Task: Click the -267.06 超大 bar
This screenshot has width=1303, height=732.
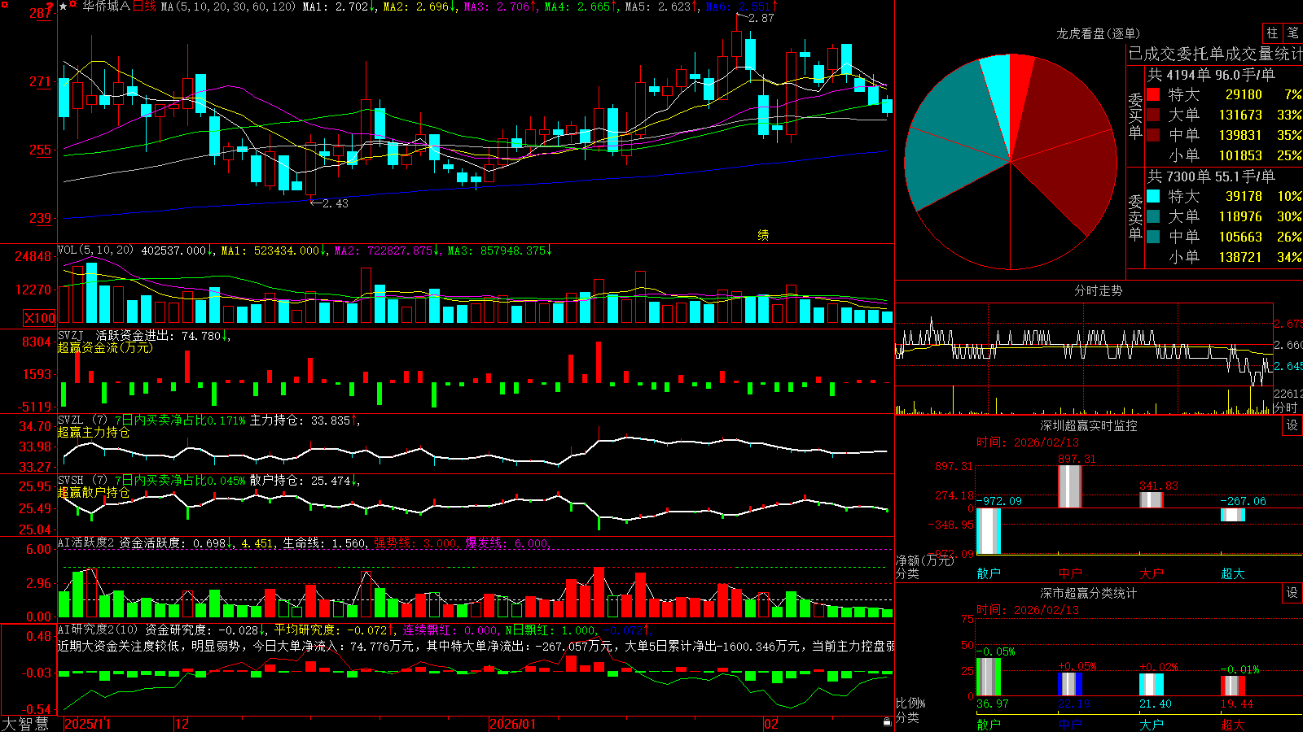Action: point(1233,515)
